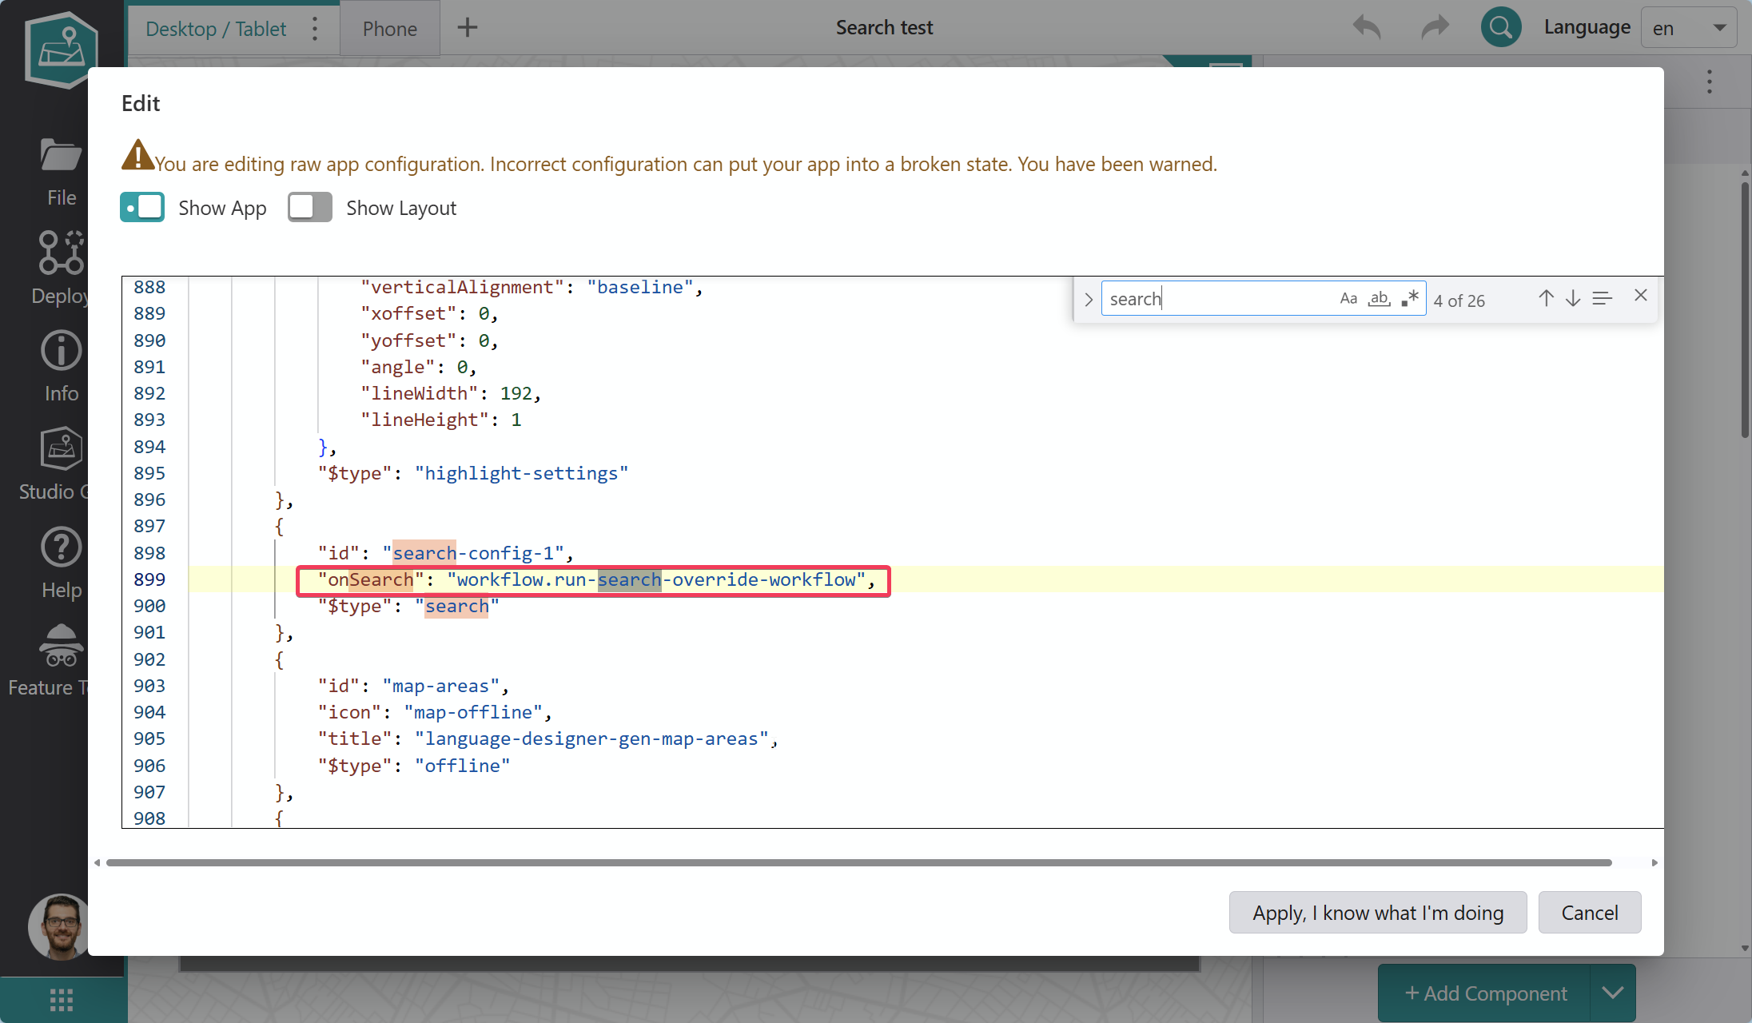1752x1023 pixels.
Task: Click the Cancel button
Action: pos(1589,913)
